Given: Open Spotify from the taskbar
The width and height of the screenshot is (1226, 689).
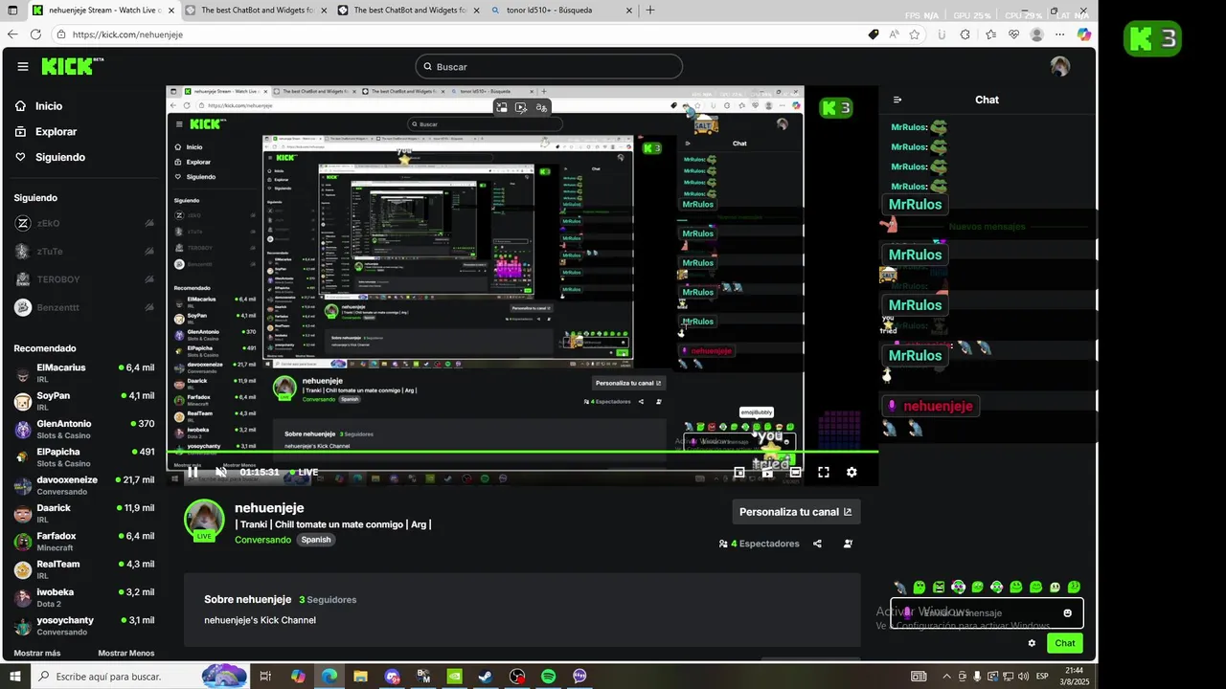Looking at the screenshot, I should pos(549,677).
